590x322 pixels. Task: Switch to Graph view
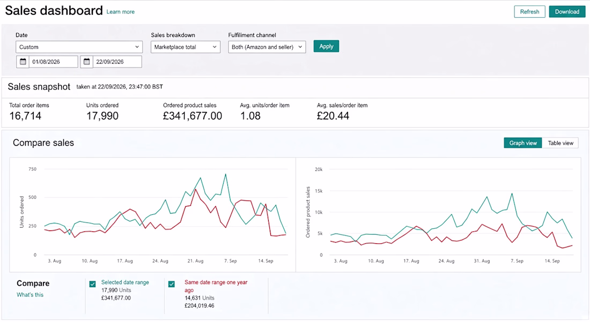pos(523,143)
